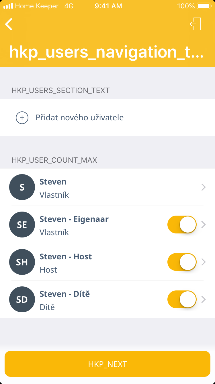Disable the Steven - Eigenaar toggle
215x384 pixels.
pos(182,225)
